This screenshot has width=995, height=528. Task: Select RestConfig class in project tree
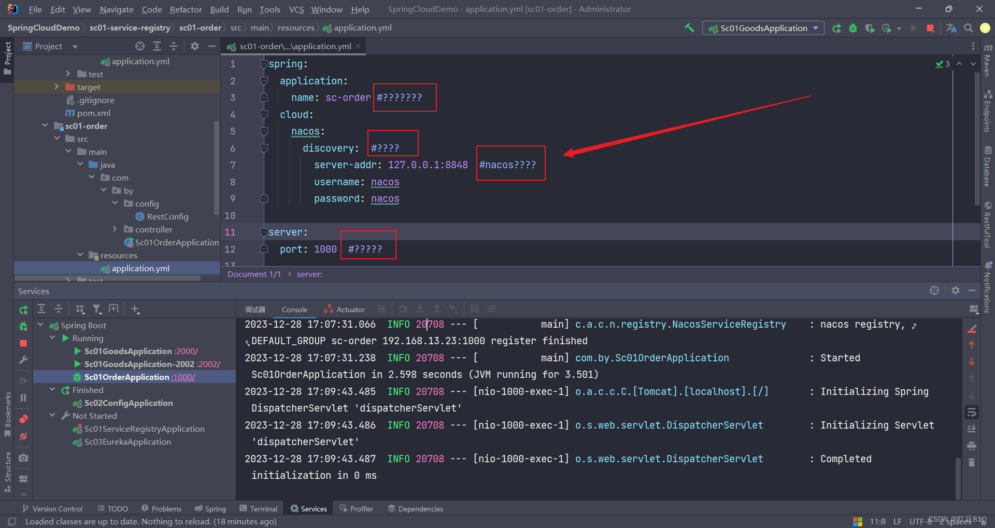[162, 216]
